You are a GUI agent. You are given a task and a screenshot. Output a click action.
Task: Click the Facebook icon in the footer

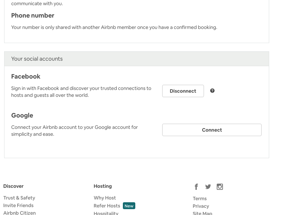tap(196, 186)
